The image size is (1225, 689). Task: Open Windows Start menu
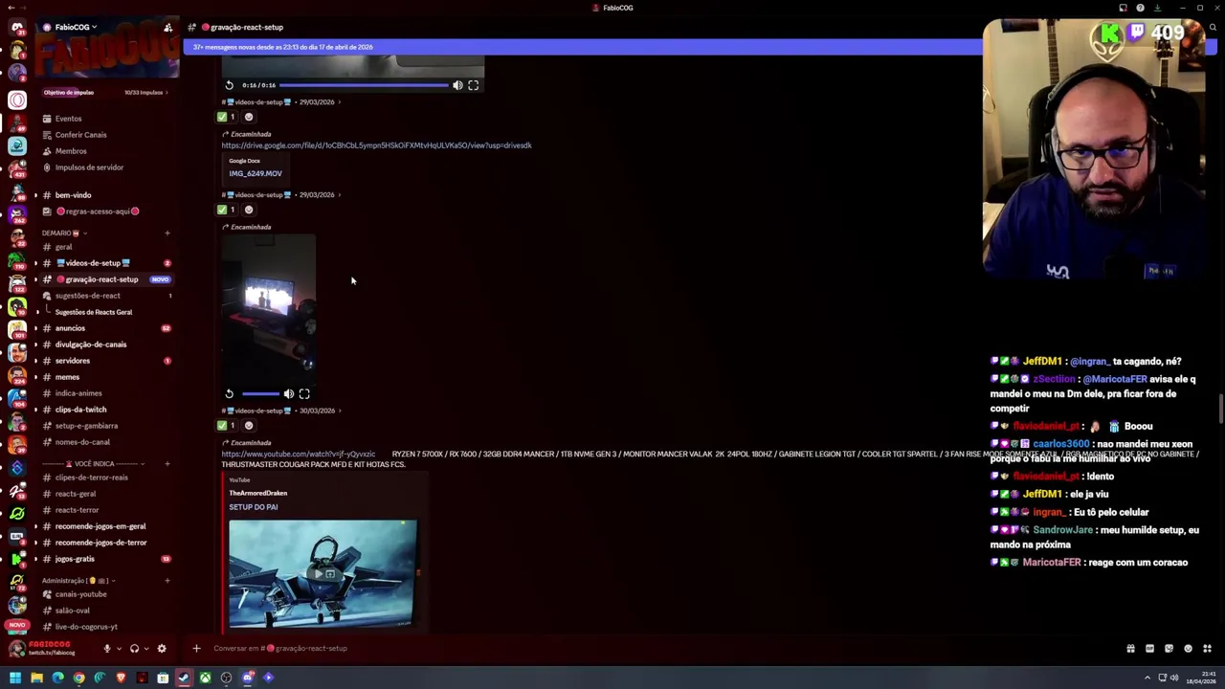(x=15, y=678)
